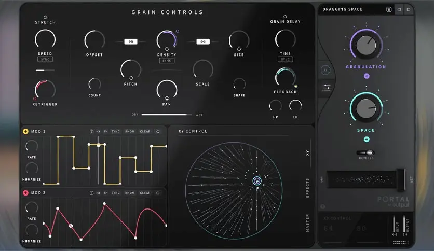
Task: Toggle Mod 1 power button
Action: click(x=158, y=131)
